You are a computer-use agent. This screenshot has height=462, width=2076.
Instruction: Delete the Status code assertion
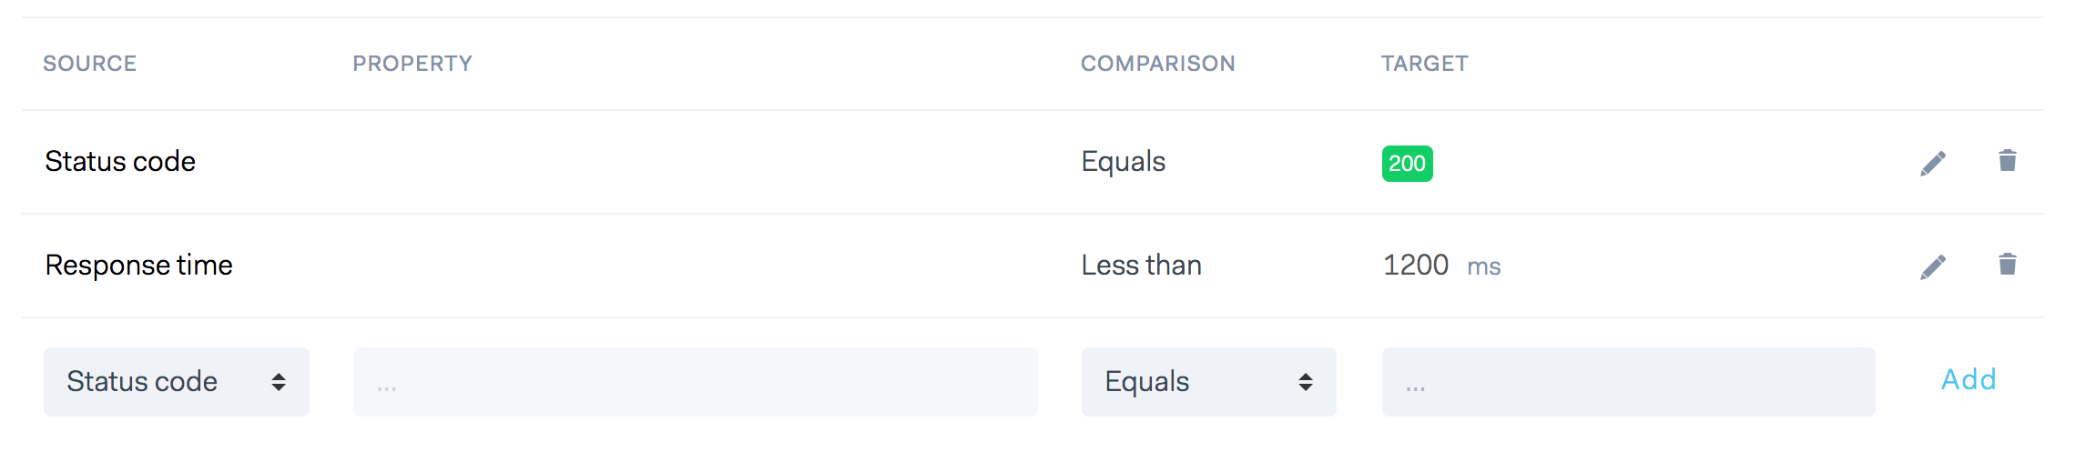2007,161
